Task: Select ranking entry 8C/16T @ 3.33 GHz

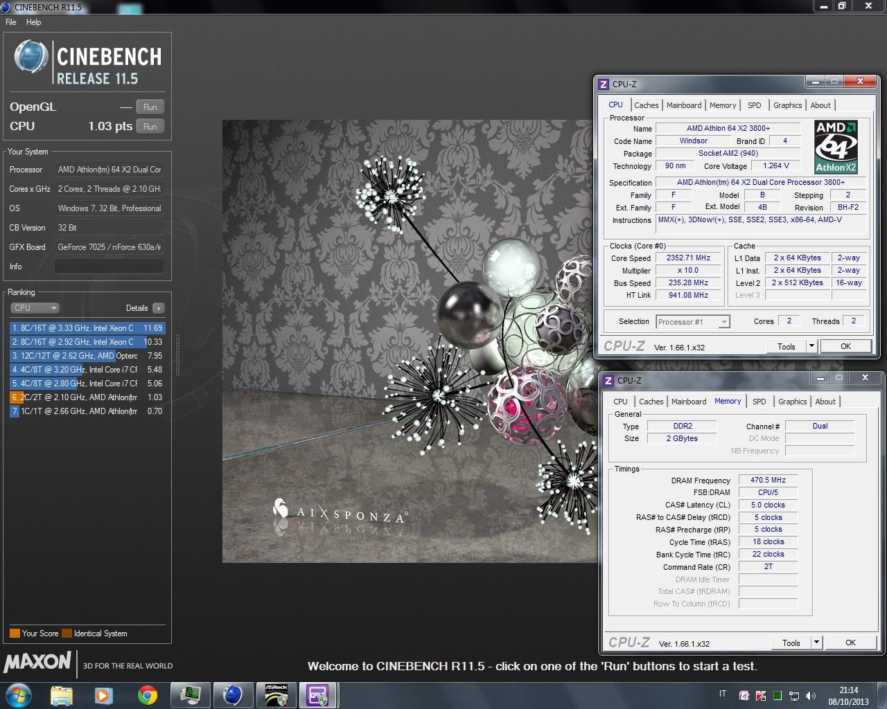Action: [87, 328]
